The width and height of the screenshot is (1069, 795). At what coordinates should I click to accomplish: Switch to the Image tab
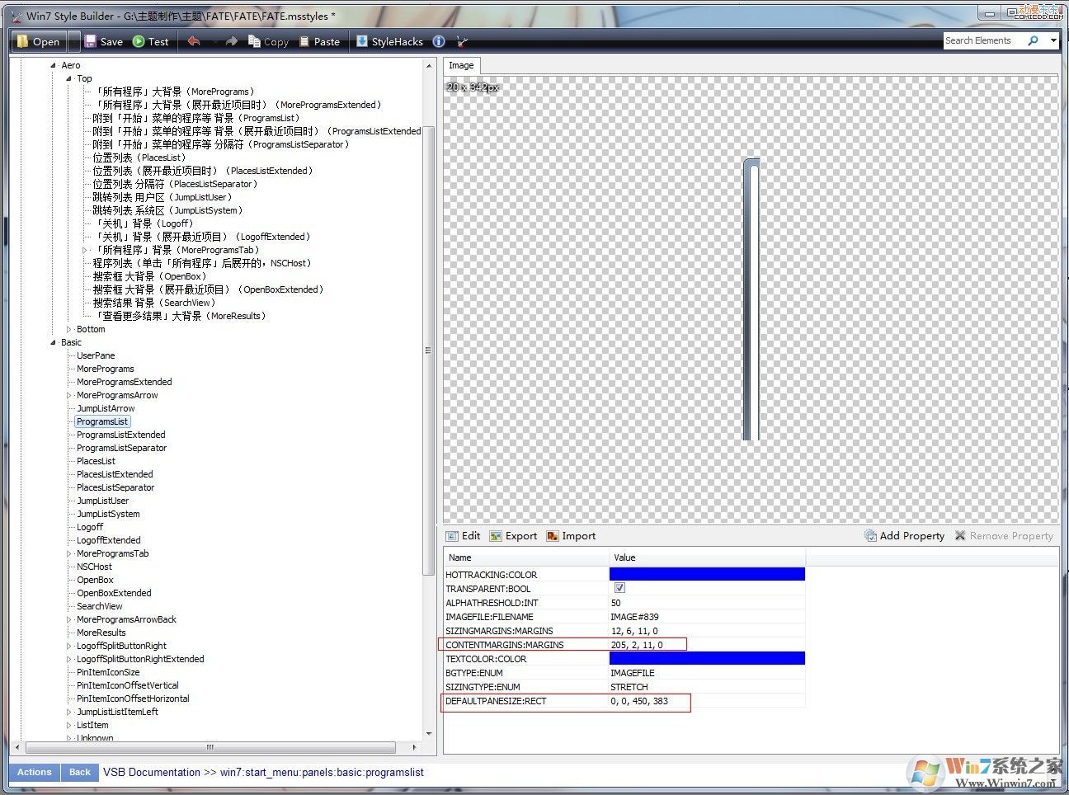[461, 65]
